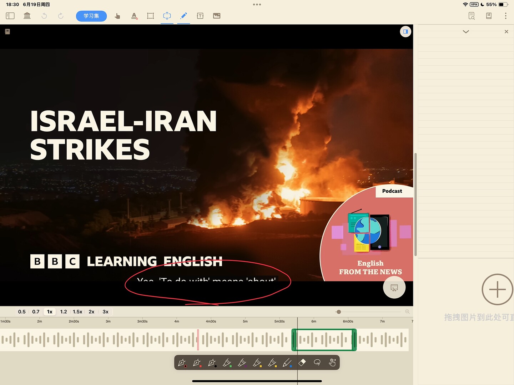Image resolution: width=514 pixels, height=385 pixels.
Task: Toggle the blue pencil handwriting tool
Action: click(183, 16)
